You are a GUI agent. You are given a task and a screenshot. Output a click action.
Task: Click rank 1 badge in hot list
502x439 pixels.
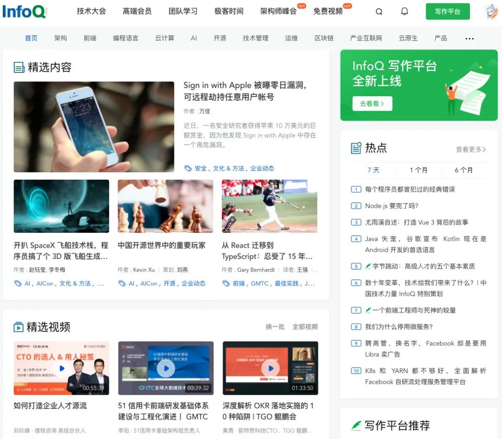point(356,190)
